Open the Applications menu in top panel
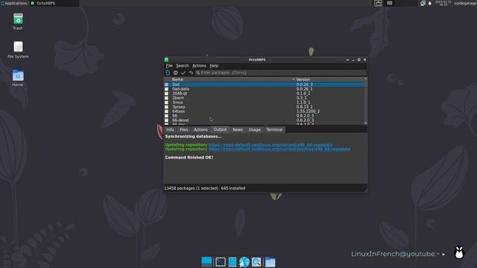Viewport: 477px width, 268px height. [14, 3]
